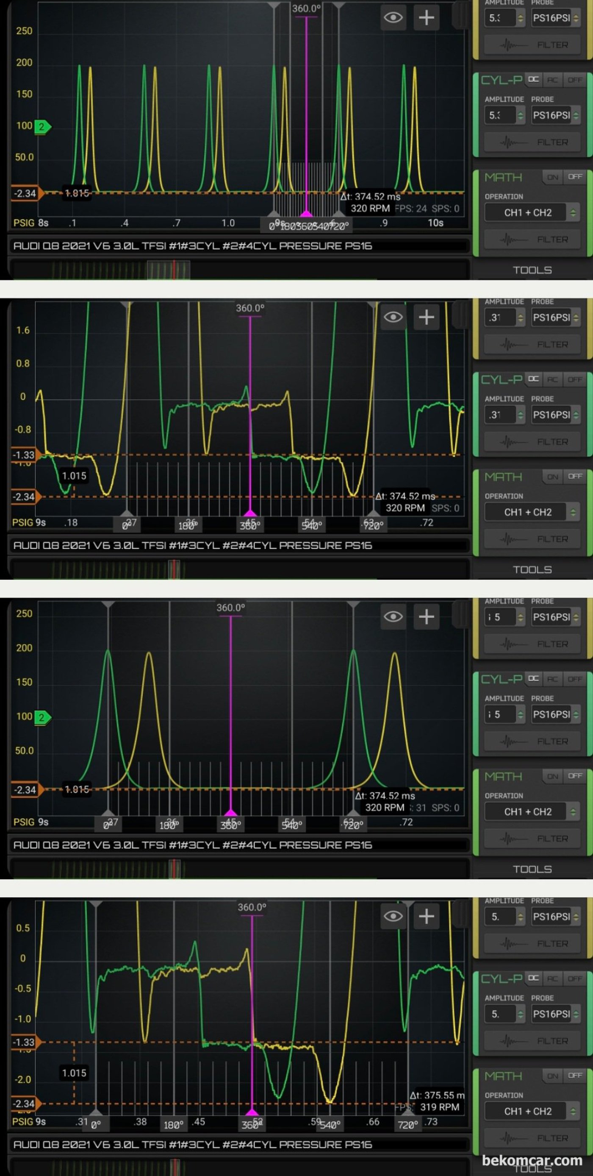
Task: Click CYL-P FILTER button in third panel
Action: pyautogui.click(x=532, y=741)
